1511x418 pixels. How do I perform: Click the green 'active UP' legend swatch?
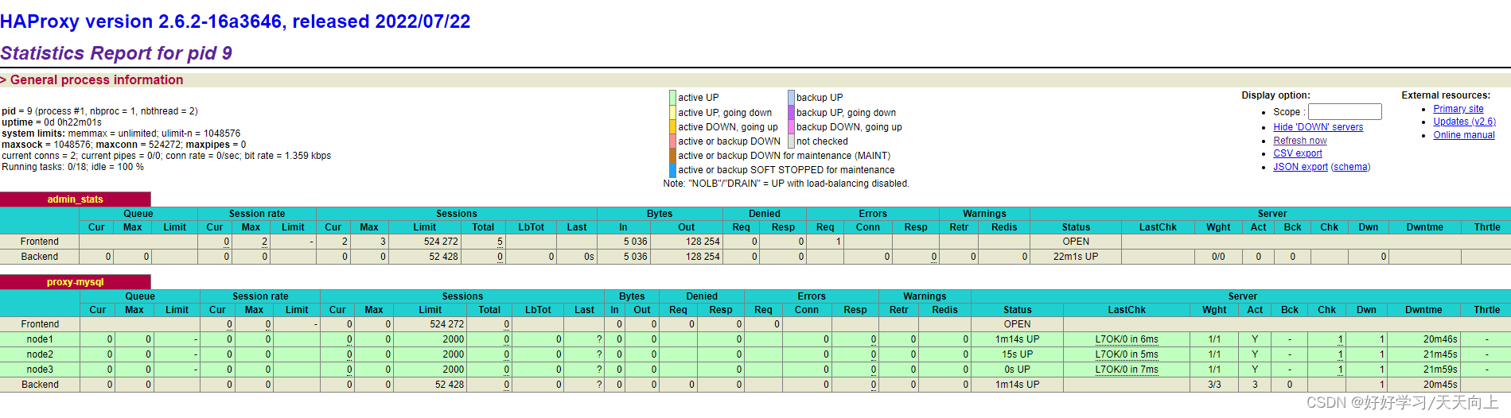pyautogui.click(x=673, y=98)
